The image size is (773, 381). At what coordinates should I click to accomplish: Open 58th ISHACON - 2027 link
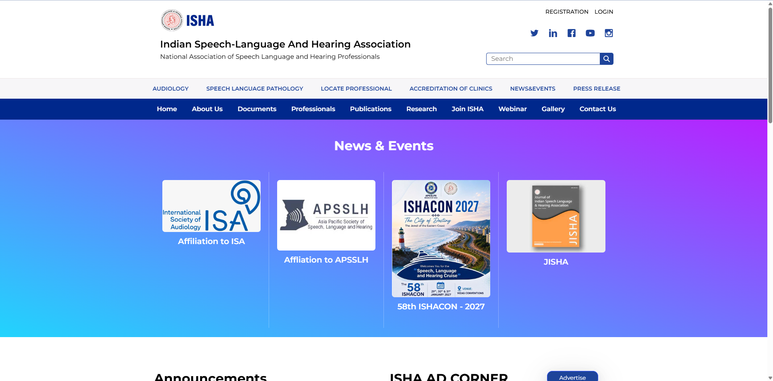pyautogui.click(x=441, y=306)
